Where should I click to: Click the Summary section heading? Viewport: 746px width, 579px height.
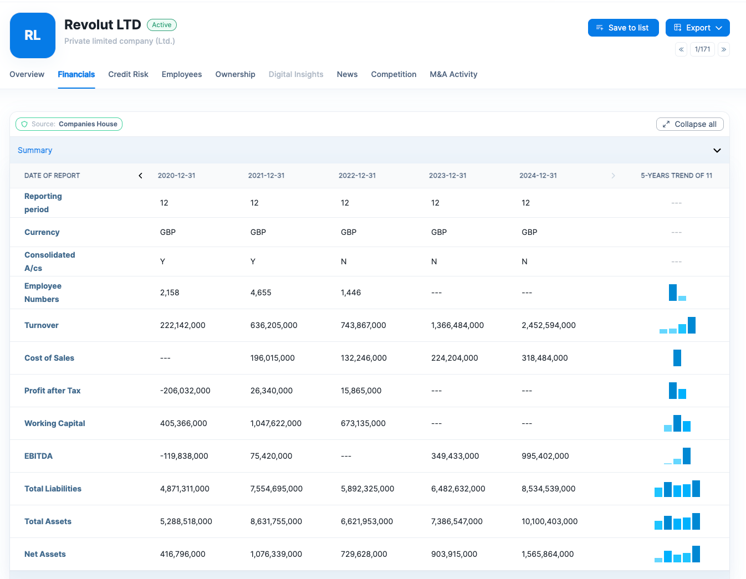tap(35, 150)
